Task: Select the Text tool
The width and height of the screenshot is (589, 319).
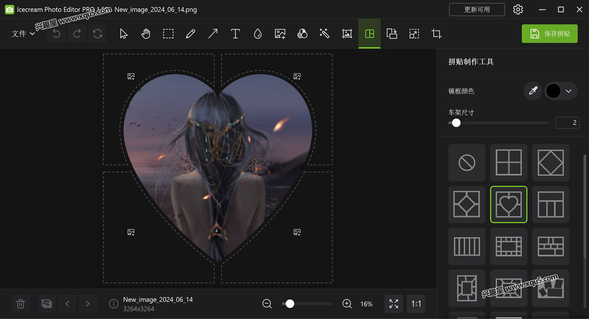Action: coord(235,34)
